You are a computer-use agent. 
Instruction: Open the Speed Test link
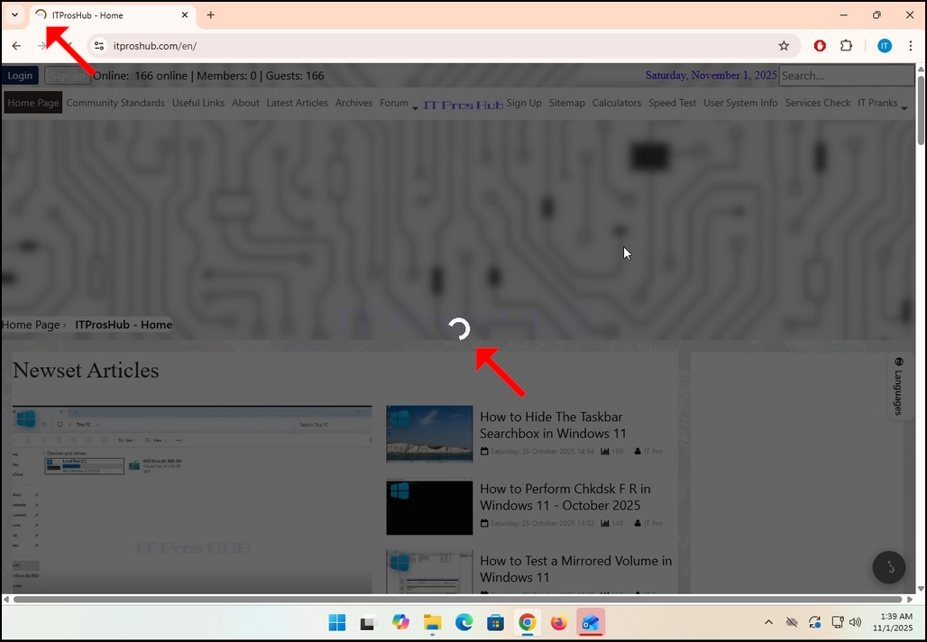click(672, 103)
